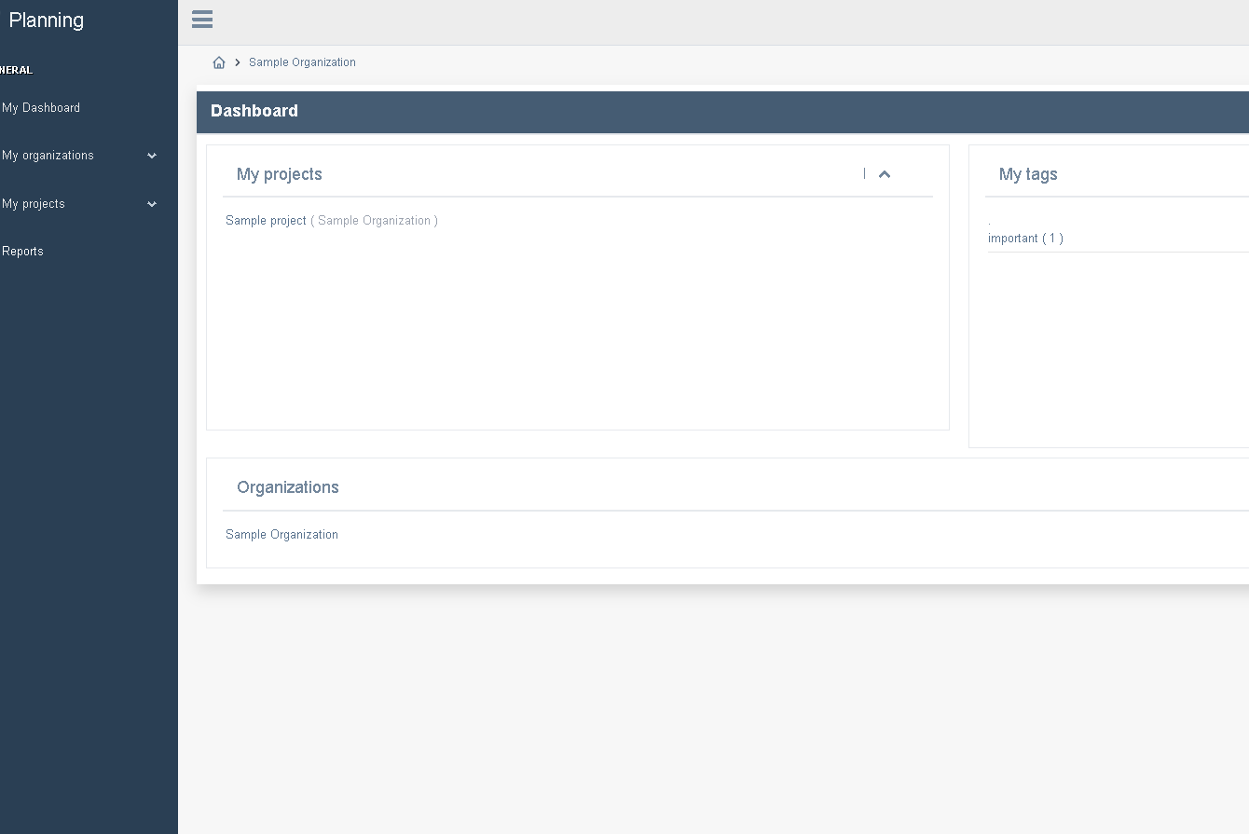The height and width of the screenshot is (834, 1249).
Task: Click the Dashboard header bar
Action: [652, 111]
